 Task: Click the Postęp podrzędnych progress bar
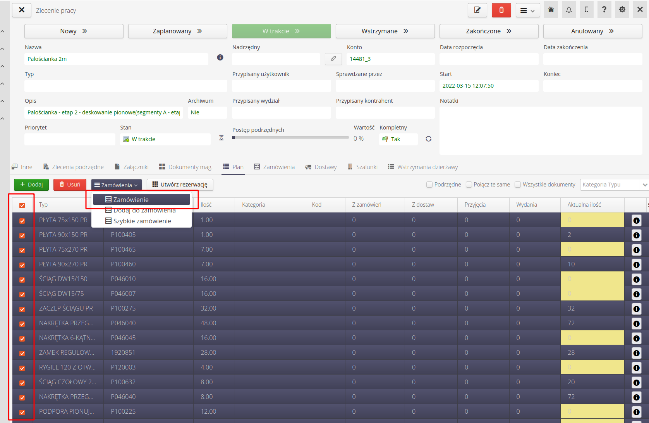[290, 137]
